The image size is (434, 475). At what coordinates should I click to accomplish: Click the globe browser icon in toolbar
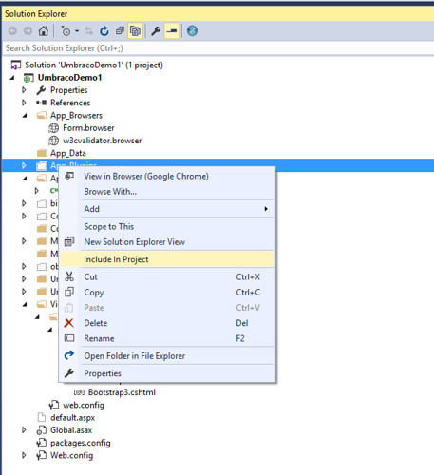tap(192, 30)
